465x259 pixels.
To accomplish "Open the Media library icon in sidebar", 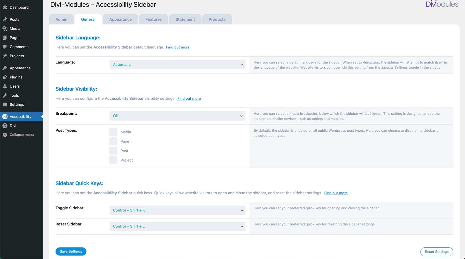I will [x=5, y=28].
